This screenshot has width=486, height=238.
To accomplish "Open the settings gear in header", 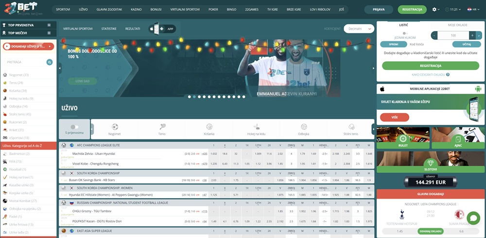I will coord(434,9).
